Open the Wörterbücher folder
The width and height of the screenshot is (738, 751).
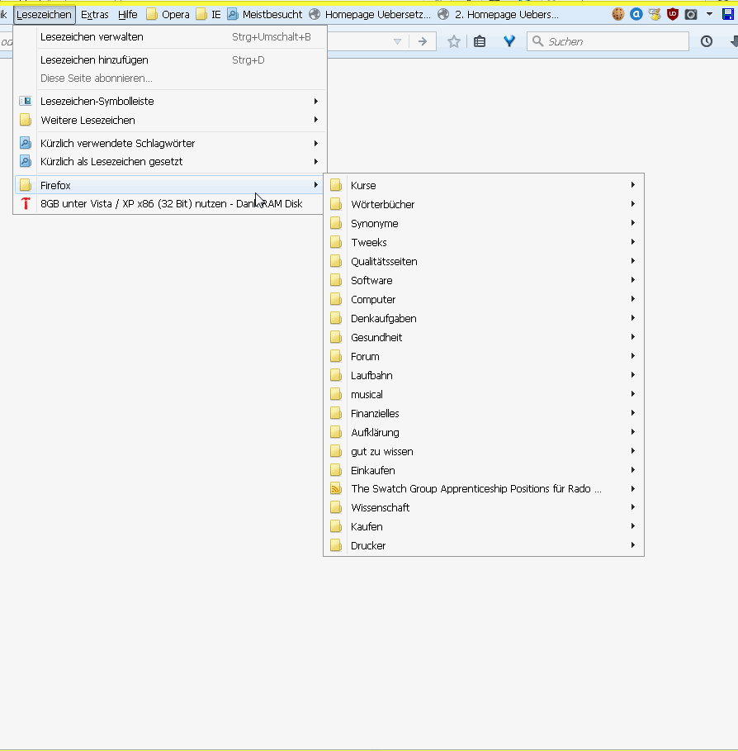pos(484,204)
